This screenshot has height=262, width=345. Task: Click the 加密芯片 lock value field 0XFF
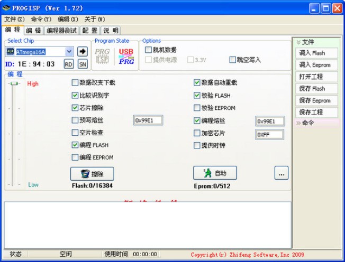click(269, 135)
